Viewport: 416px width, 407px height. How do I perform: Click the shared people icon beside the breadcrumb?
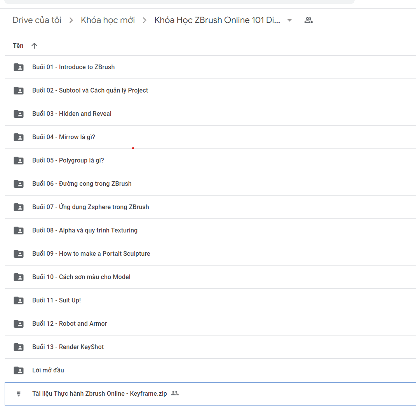(308, 20)
